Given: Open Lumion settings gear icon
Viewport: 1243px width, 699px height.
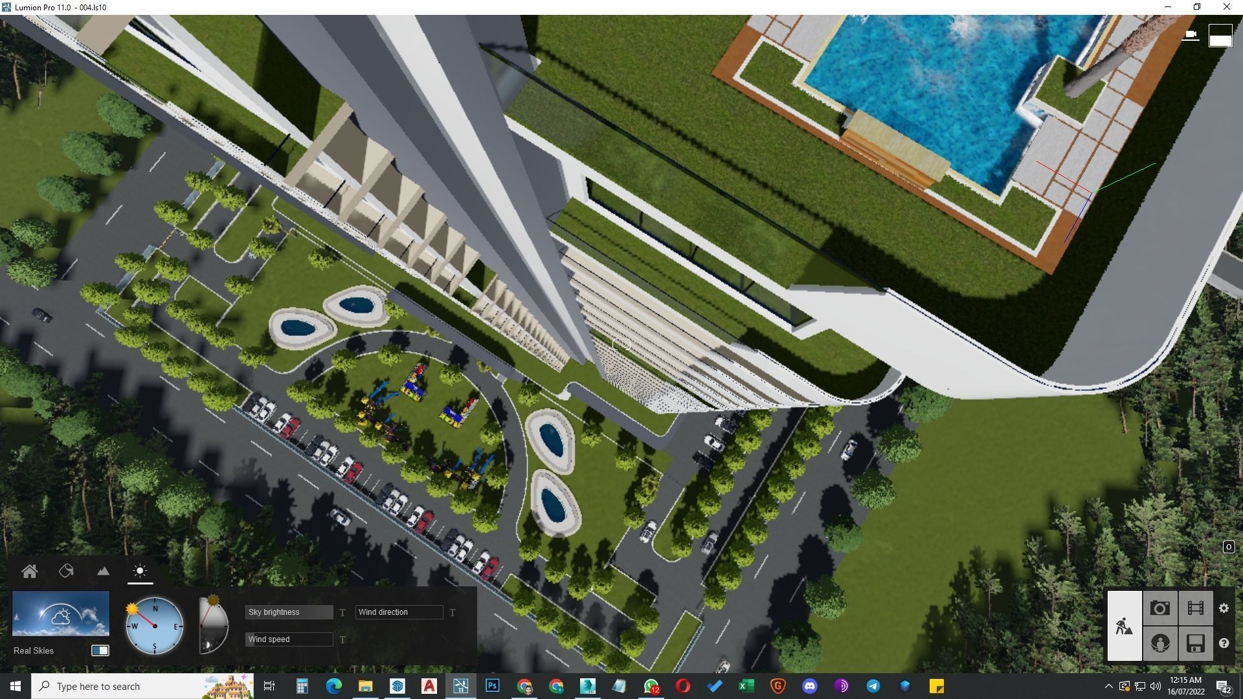Looking at the screenshot, I should pos(1224,608).
